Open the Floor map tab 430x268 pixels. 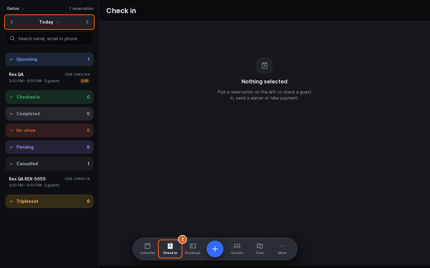(x=260, y=249)
